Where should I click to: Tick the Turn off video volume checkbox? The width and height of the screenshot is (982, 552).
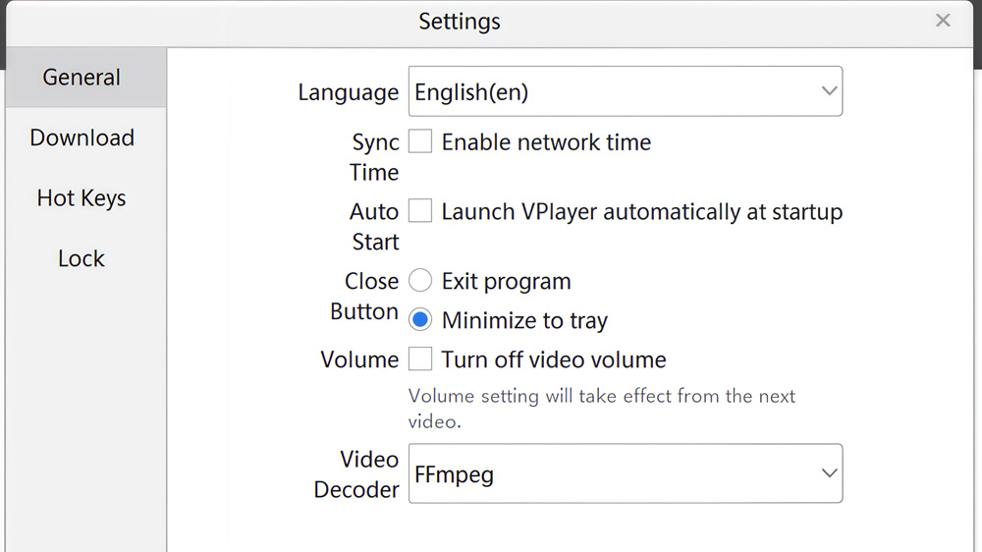[420, 359]
